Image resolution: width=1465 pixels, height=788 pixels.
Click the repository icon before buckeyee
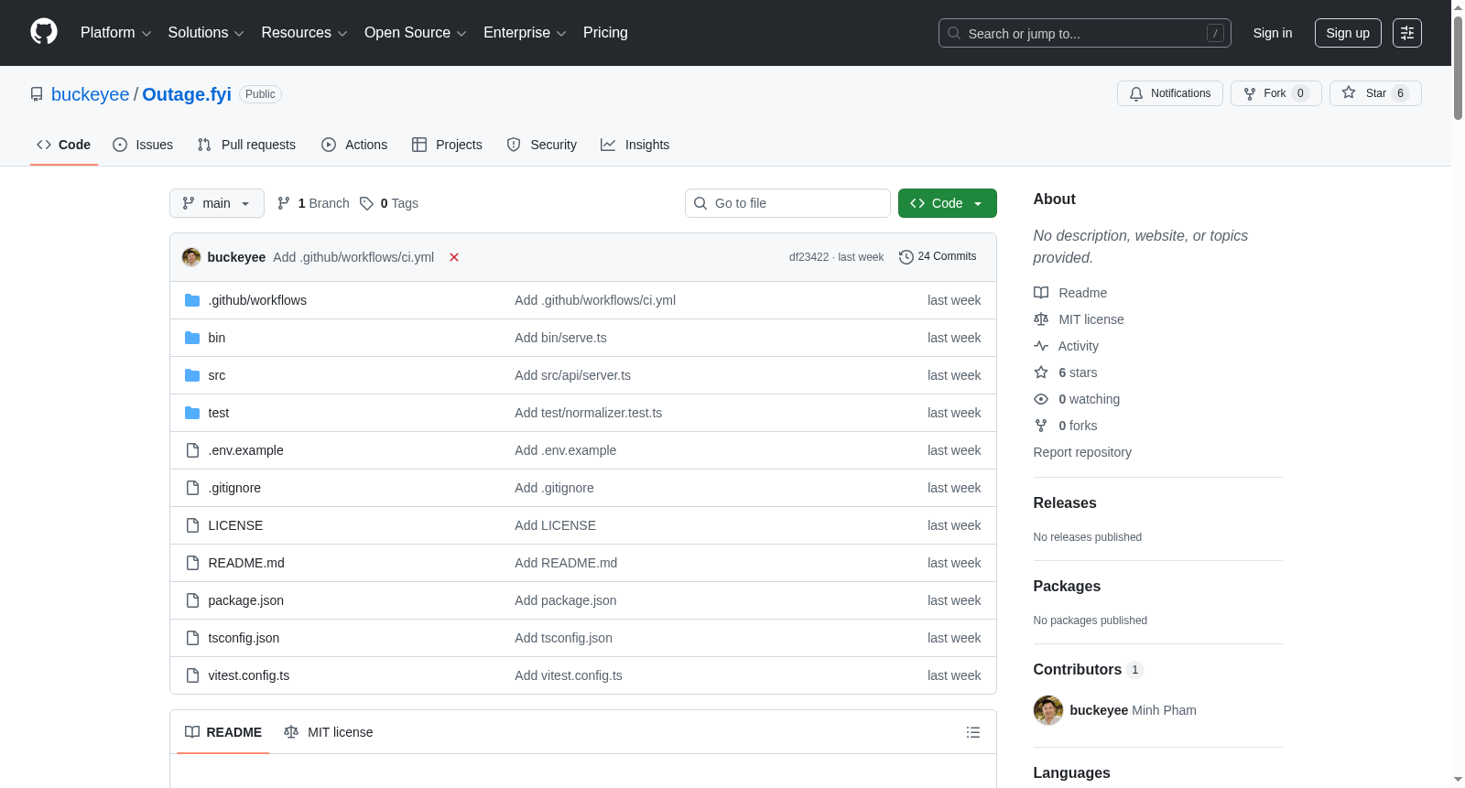(x=37, y=94)
